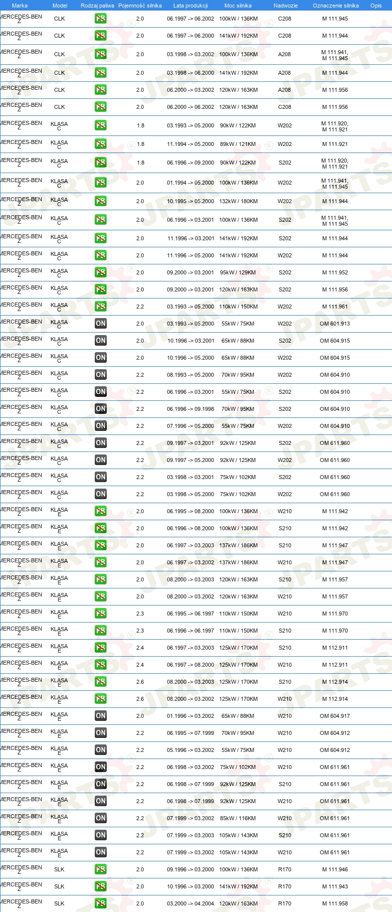Click the date range 03.2000 -> 04.2004
This screenshot has width=392, height=912.
[190, 903]
